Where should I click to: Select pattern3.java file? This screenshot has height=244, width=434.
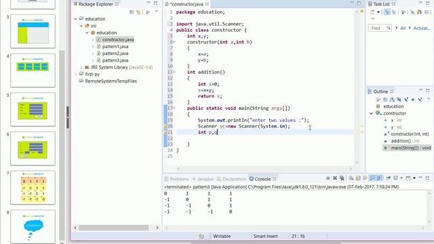[x=115, y=60]
